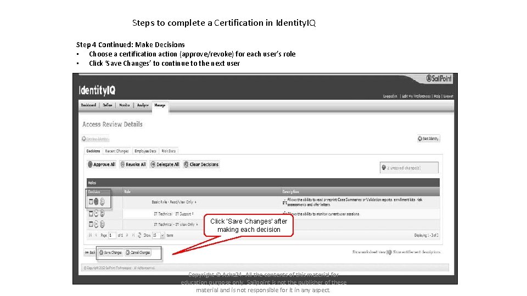Viewport: 527px width, 296px height.
Task: Click the 'Access Review Details' heading
Action: pos(112,124)
